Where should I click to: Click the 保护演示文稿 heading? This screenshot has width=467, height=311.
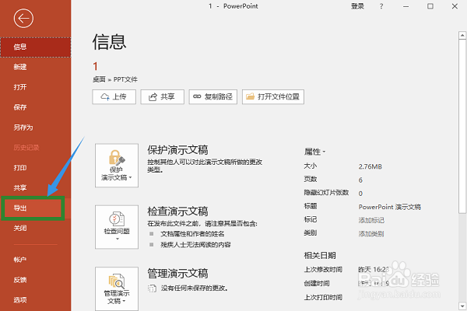177,150
